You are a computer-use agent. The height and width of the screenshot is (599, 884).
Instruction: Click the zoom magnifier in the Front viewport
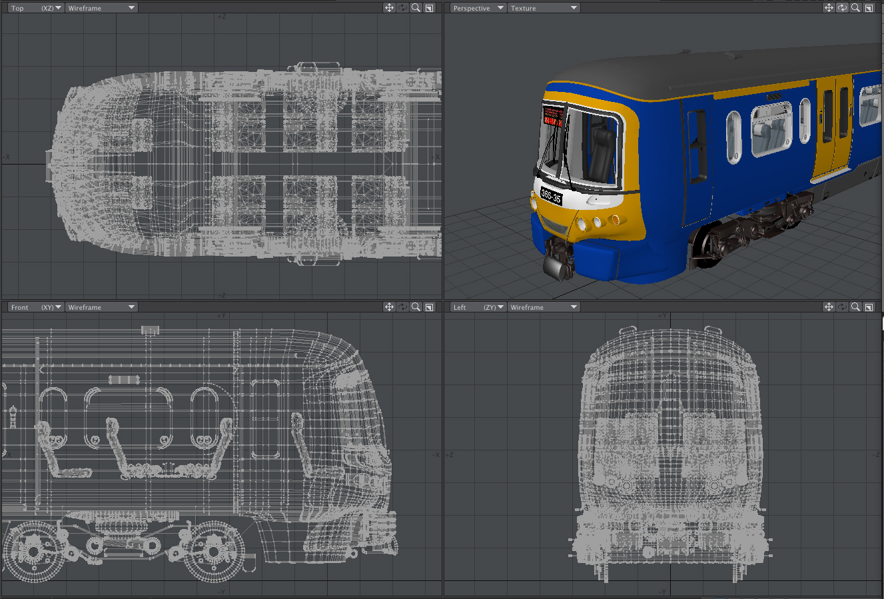(416, 307)
